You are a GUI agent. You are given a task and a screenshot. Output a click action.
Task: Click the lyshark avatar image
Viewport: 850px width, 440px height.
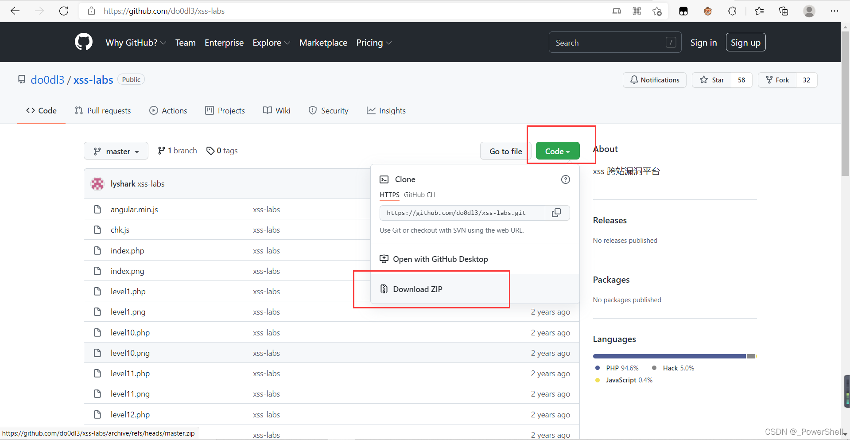(97, 183)
